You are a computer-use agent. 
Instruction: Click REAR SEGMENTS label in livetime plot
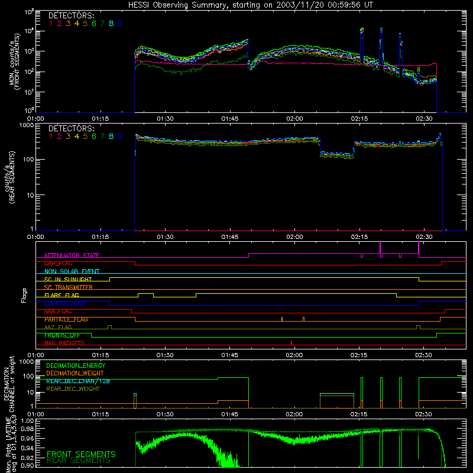click(79, 461)
